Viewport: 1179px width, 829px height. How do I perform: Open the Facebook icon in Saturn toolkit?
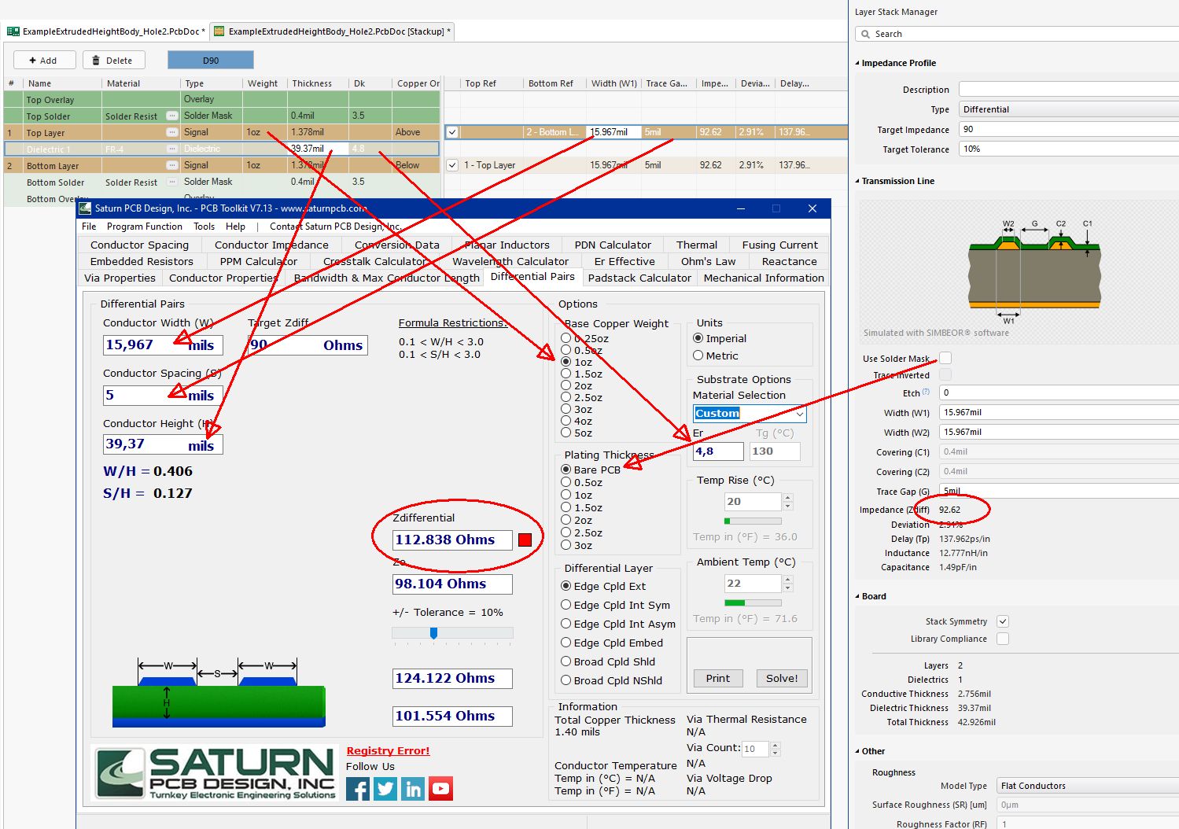pos(357,788)
